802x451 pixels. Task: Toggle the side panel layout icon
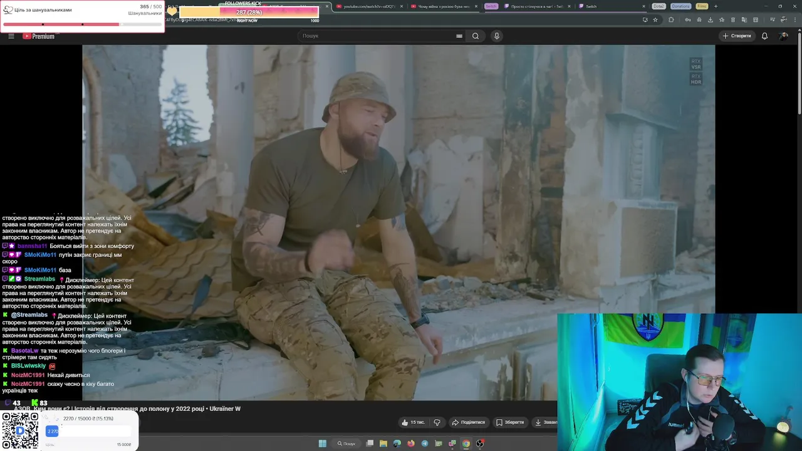pyautogui.click(x=756, y=20)
